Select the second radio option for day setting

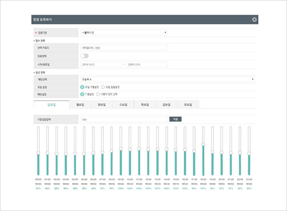coord(103,87)
